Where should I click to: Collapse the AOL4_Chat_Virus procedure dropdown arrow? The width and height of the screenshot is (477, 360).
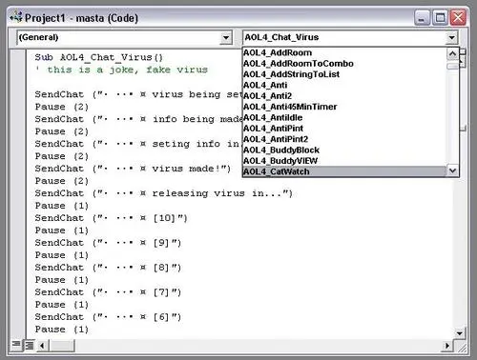coord(451,38)
